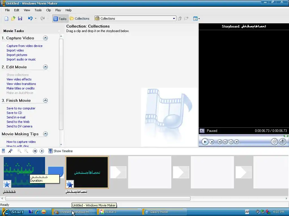289x216 pixels.
Task: Click View video effects link
Action: [19, 79]
